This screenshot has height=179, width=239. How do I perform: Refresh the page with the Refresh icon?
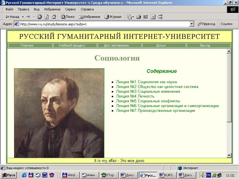click(x=47, y=17)
